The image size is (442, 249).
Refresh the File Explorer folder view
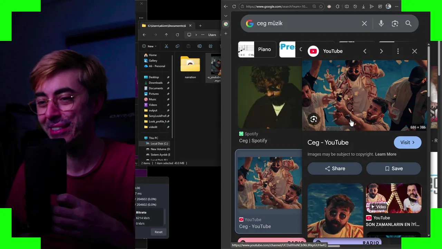[177, 35]
